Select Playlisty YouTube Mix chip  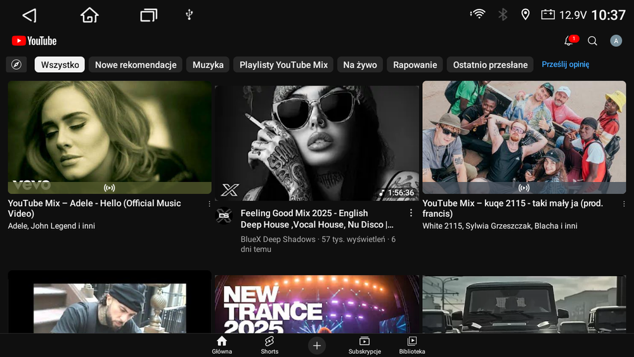tap(283, 65)
